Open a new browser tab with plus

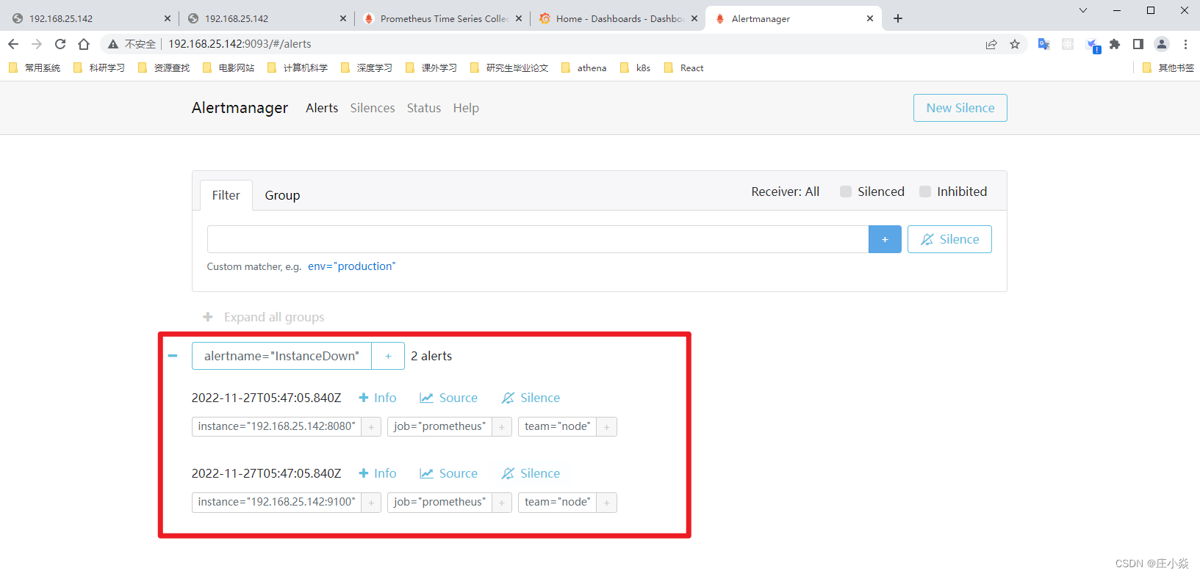tap(898, 18)
